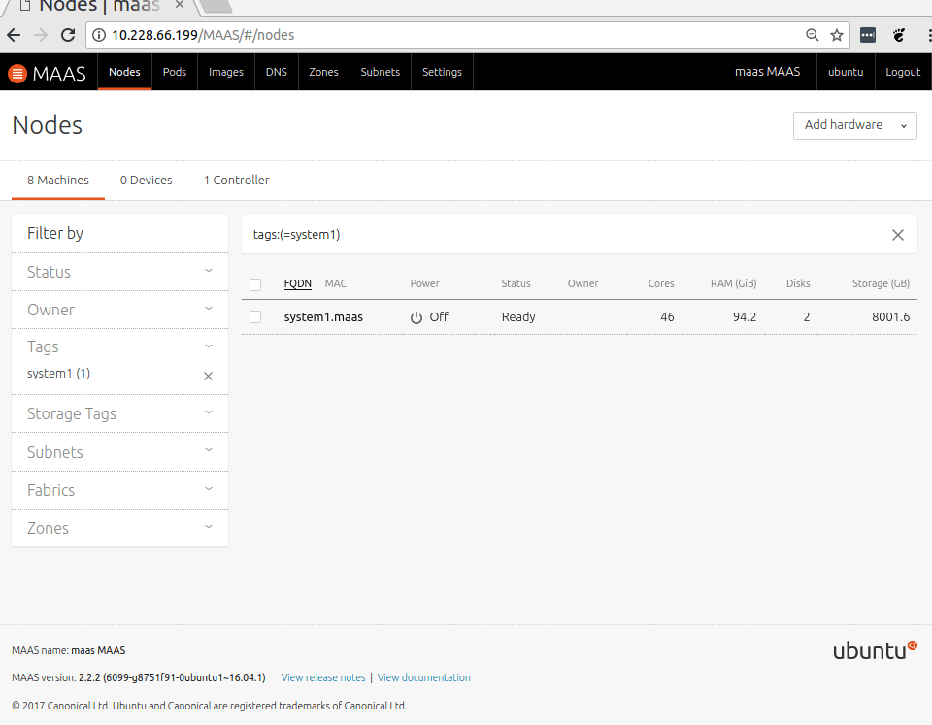Collapse the Tags filter section

[x=119, y=346]
